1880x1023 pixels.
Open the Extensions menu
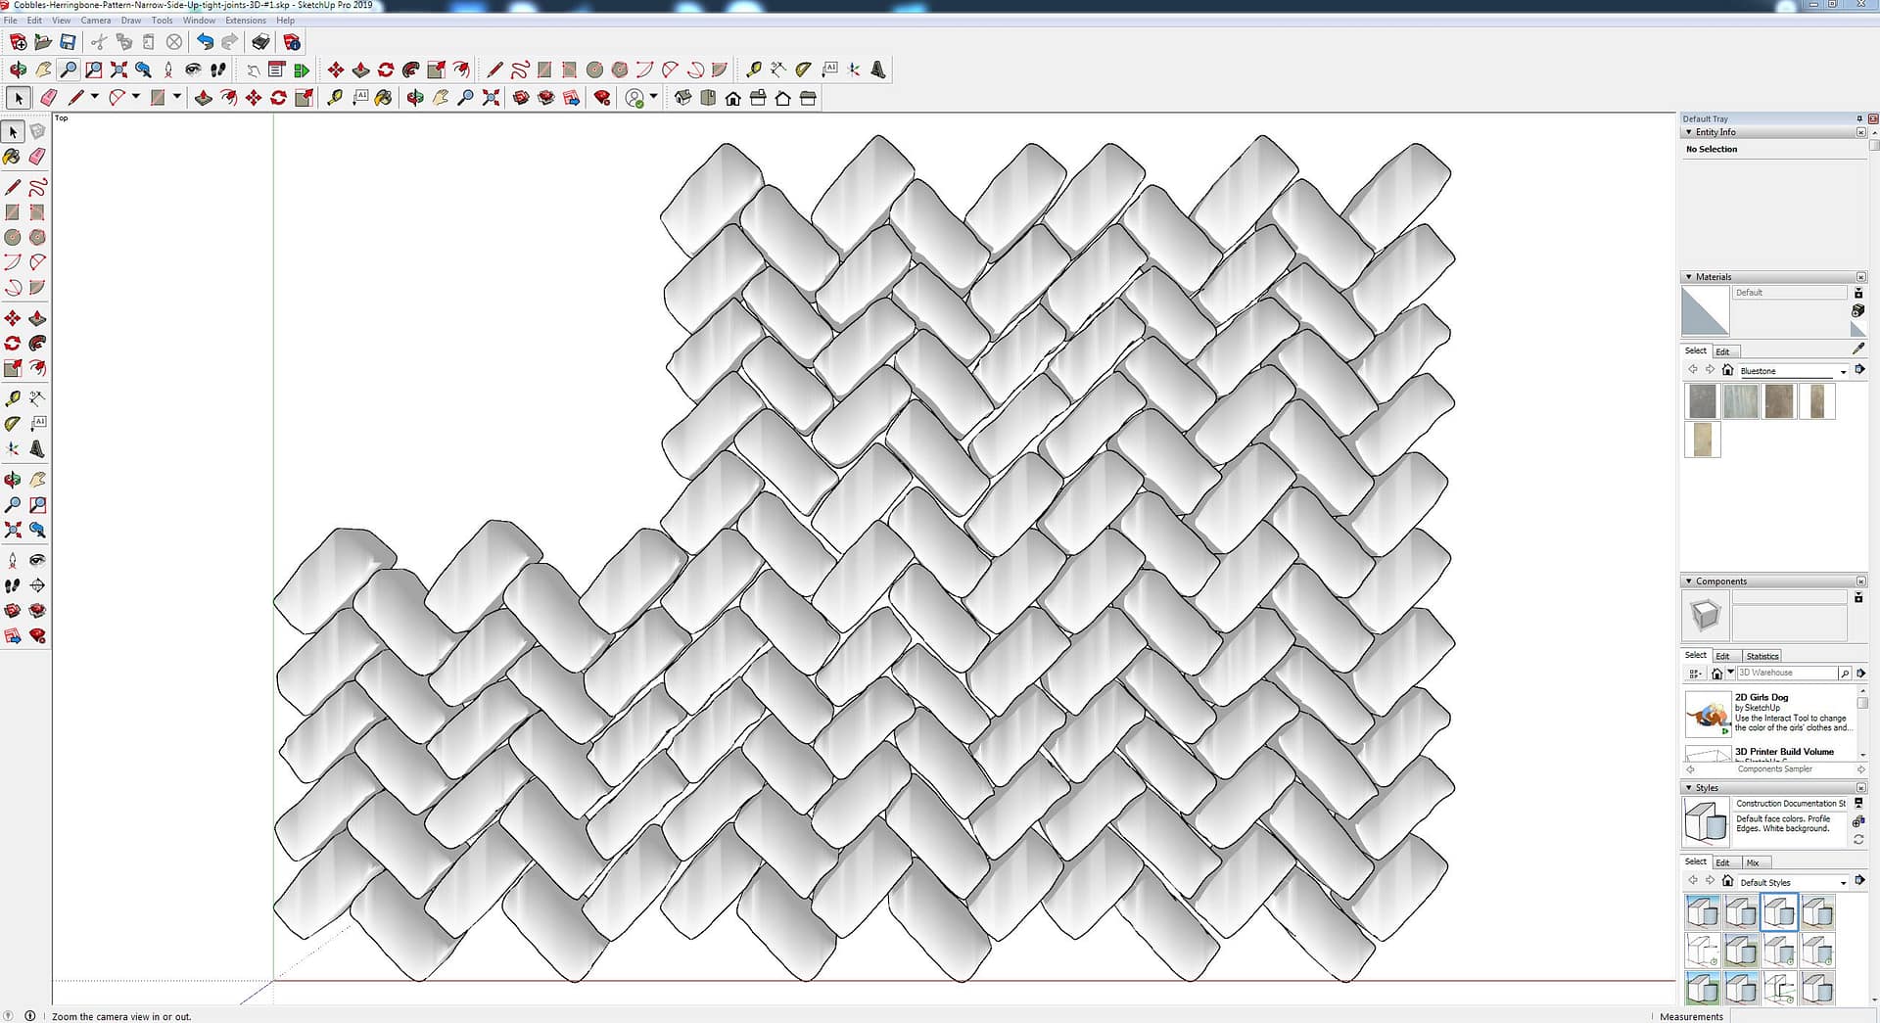coord(245,20)
